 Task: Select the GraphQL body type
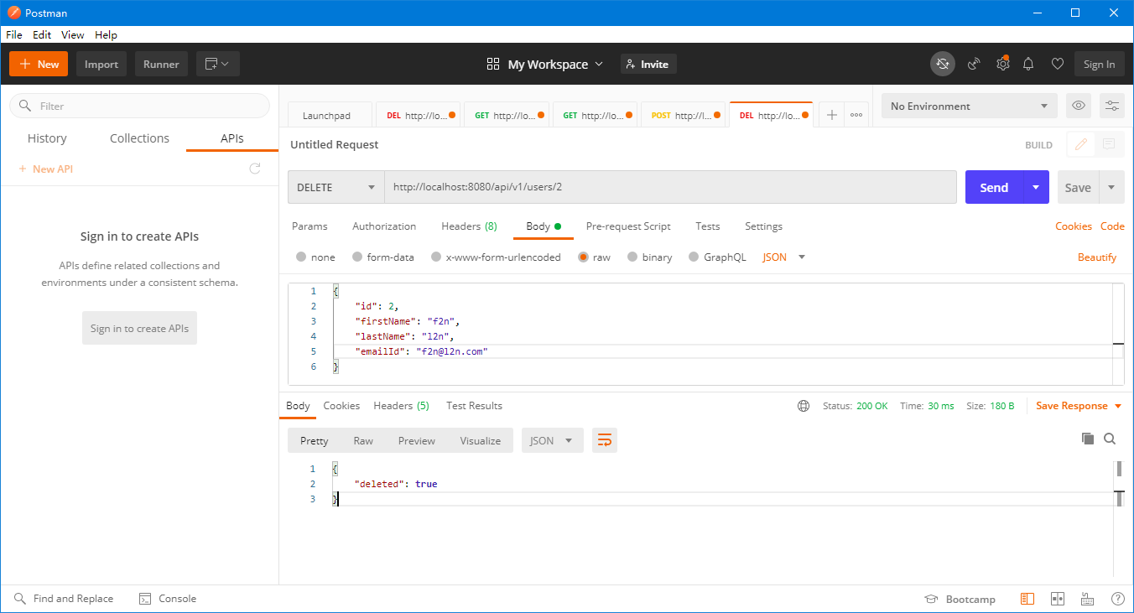(717, 257)
